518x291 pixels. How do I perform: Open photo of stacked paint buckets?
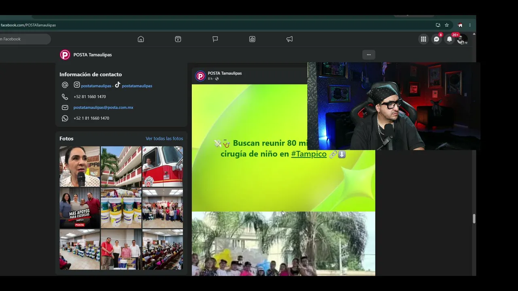[121, 208]
